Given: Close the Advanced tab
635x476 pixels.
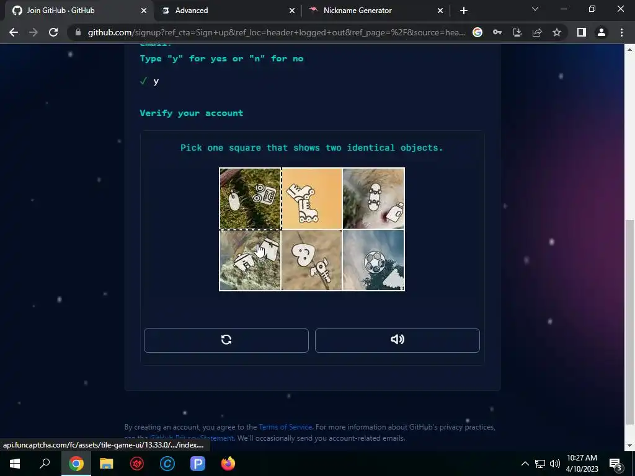Looking at the screenshot, I should (x=292, y=11).
